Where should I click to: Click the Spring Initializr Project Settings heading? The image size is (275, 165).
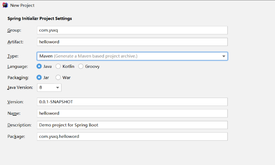[39, 19]
